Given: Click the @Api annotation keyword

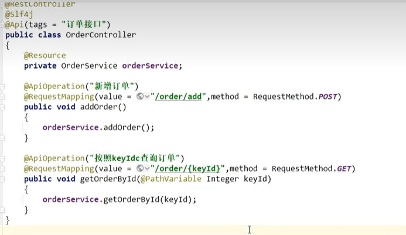Looking at the screenshot, I should (x=15, y=25).
